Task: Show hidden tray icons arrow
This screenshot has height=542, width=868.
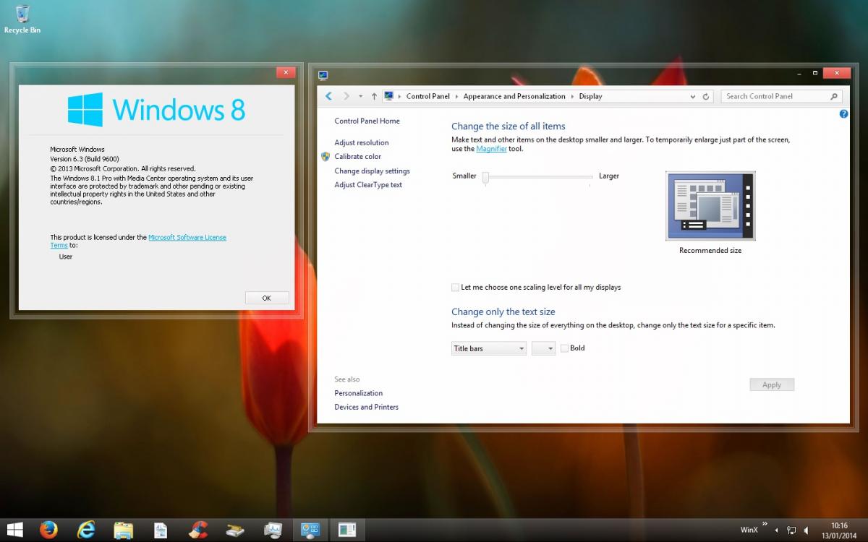Action: pos(777,530)
